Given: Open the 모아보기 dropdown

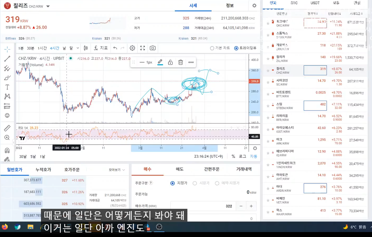Looking at the screenshot, I should coord(117,170).
